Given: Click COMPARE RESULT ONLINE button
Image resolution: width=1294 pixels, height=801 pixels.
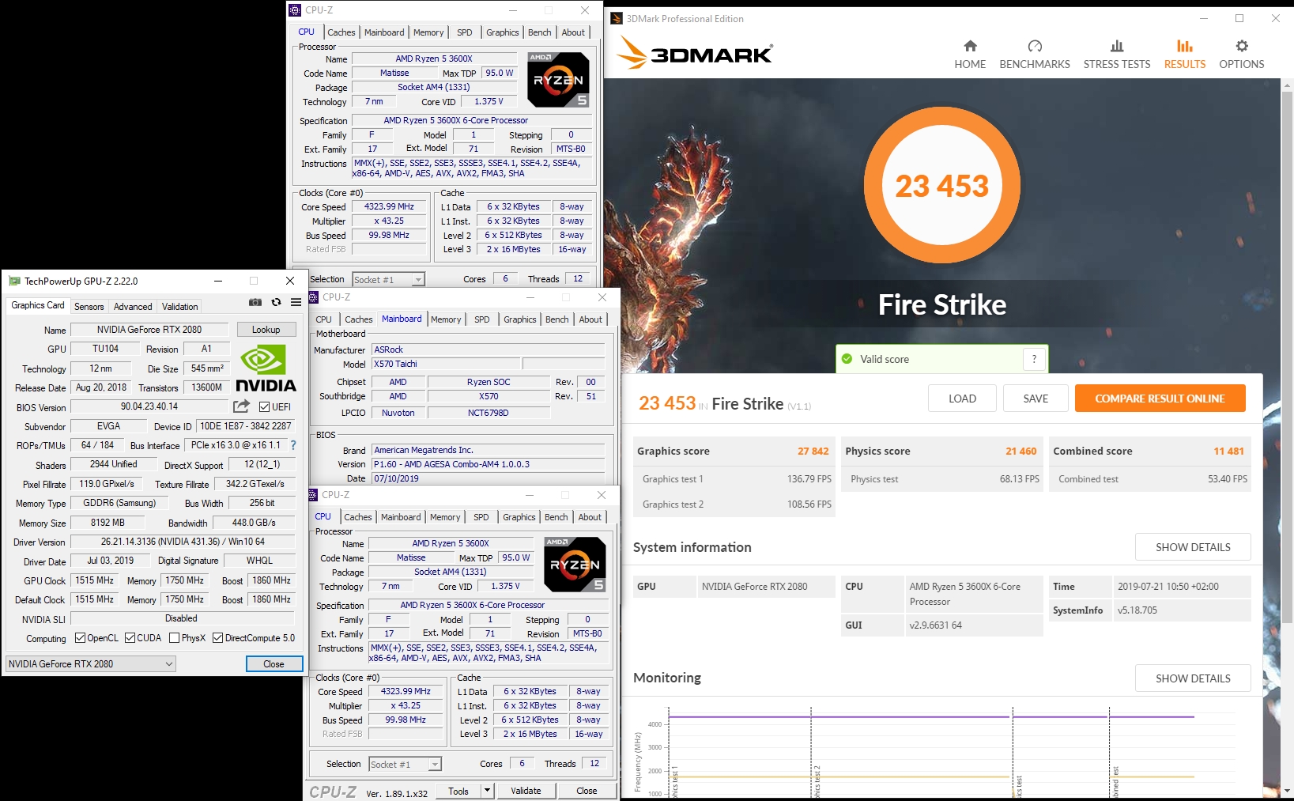Looking at the screenshot, I should tap(1159, 399).
